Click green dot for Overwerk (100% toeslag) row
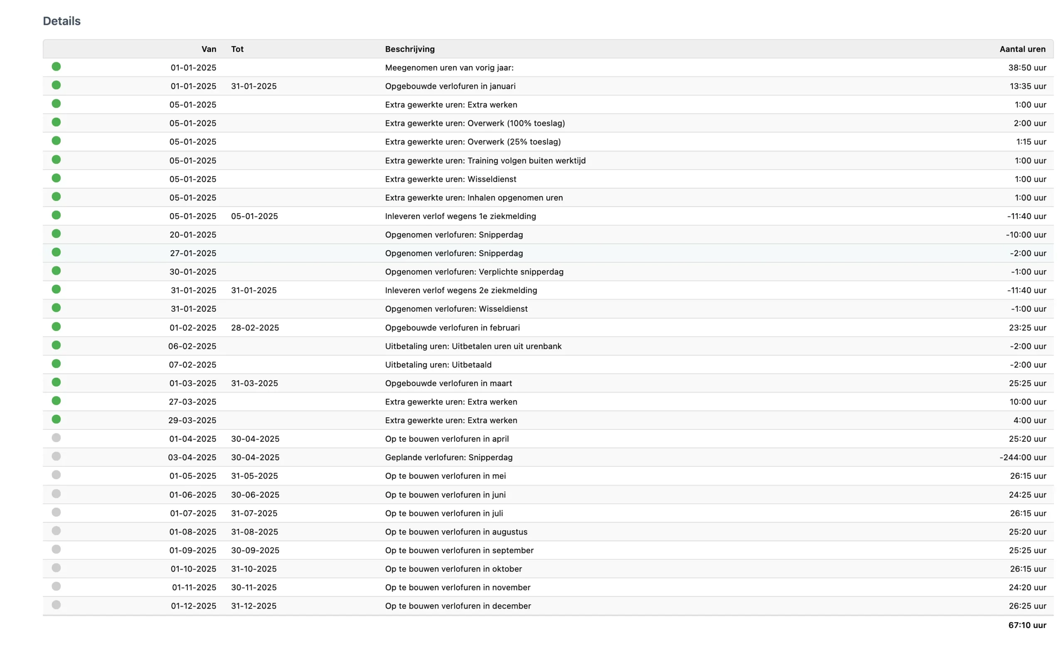This screenshot has width=1064, height=648. click(x=56, y=122)
